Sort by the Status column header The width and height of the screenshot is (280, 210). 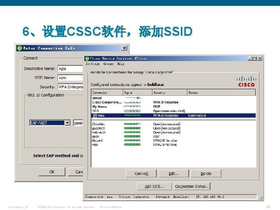[221, 93]
